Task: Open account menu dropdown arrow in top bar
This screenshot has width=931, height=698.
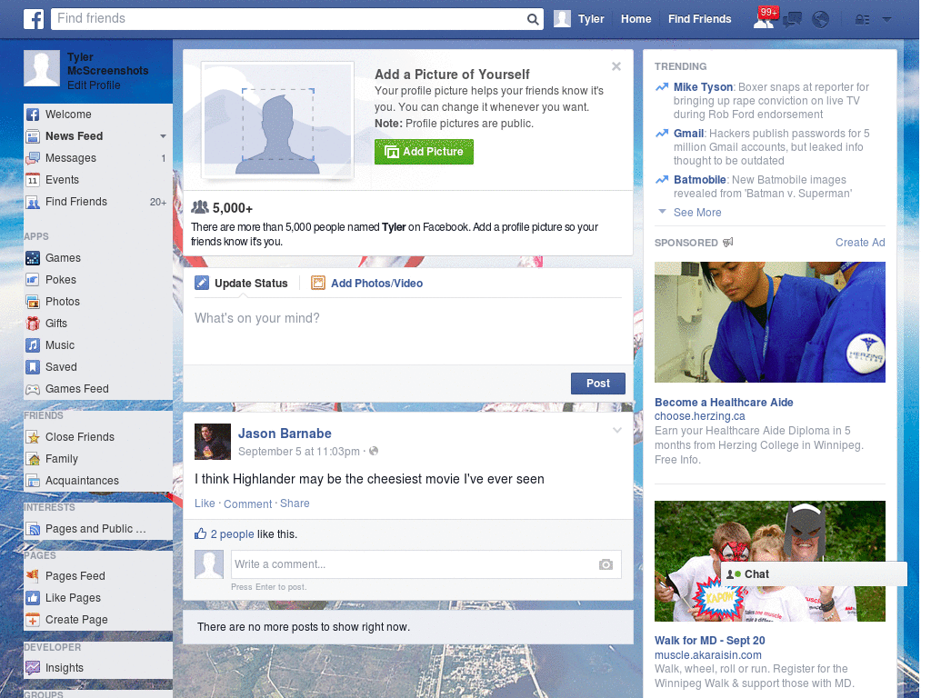Action: (x=886, y=20)
